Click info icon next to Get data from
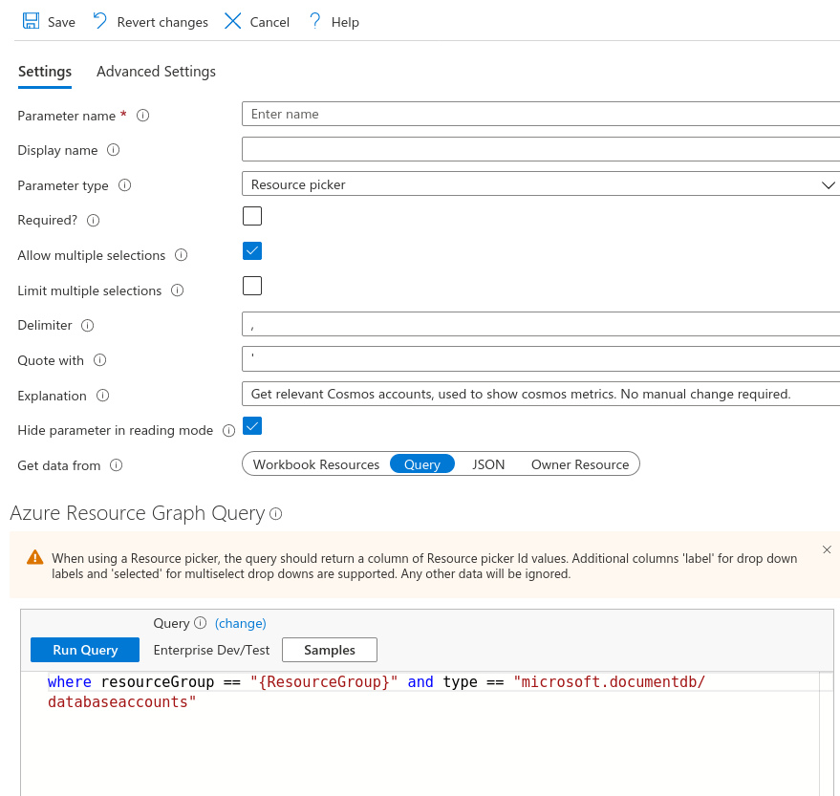840x796 pixels. tap(117, 465)
